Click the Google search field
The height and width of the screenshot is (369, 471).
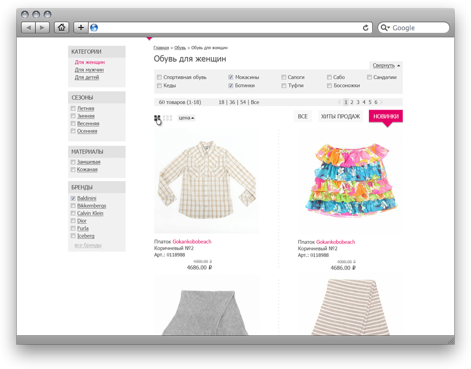click(x=414, y=28)
